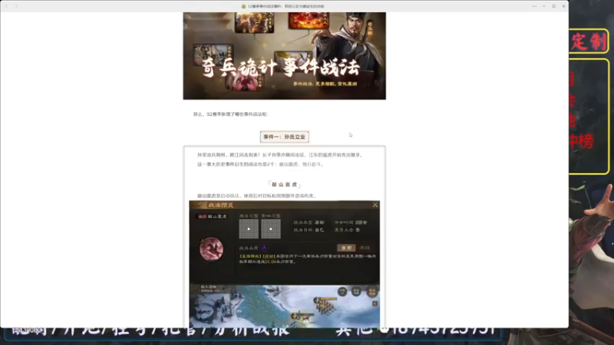
Task: Click the rightmost round button on the battle map
Action: 371,291
